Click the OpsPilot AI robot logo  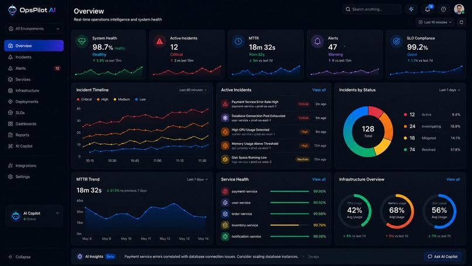(12, 10)
